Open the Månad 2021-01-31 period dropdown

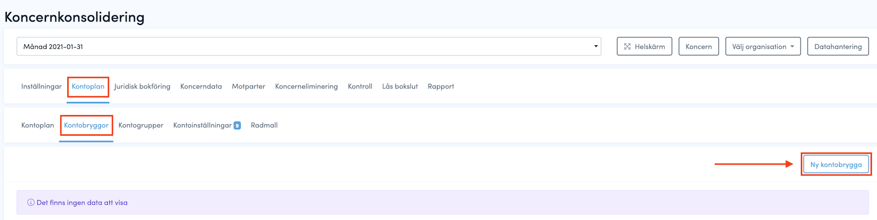[x=308, y=46]
